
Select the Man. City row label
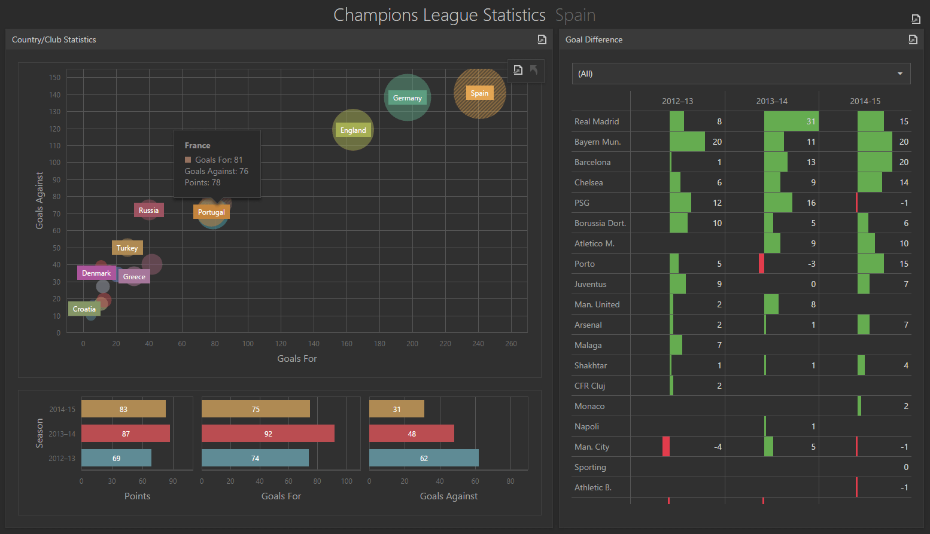coord(591,447)
